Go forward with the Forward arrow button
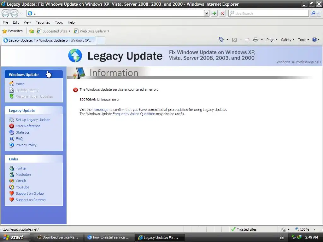The height and width of the screenshot is (242, 323). [14, 13]
